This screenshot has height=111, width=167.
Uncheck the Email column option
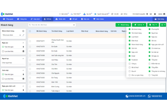pos(129,56)
